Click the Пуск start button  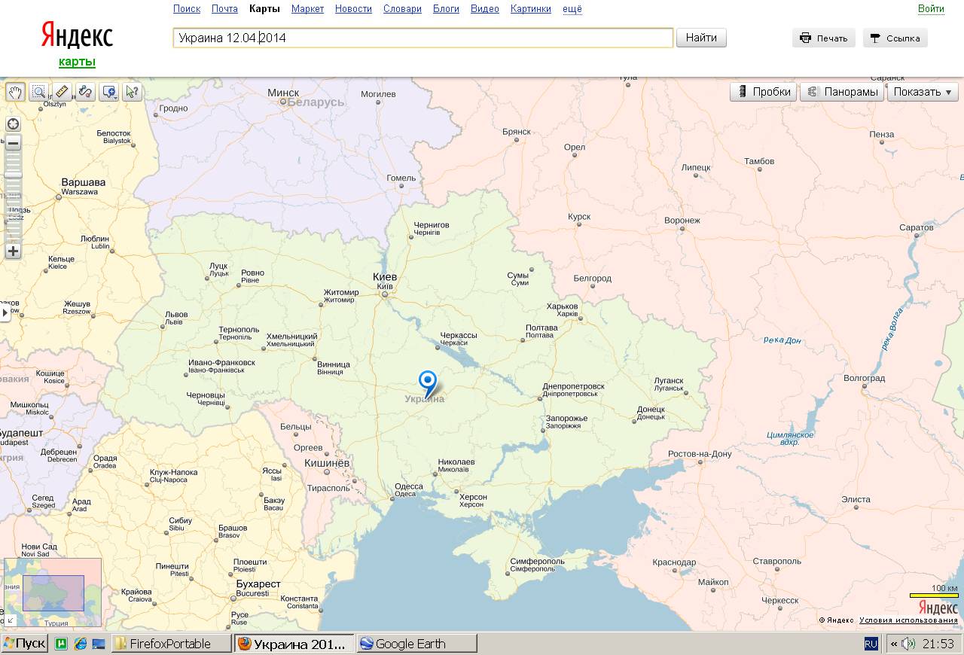[25, 644]
